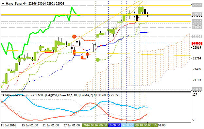The image size is (204, 129).
Task: Click the 20839 price level label
Action: (197, 89)
